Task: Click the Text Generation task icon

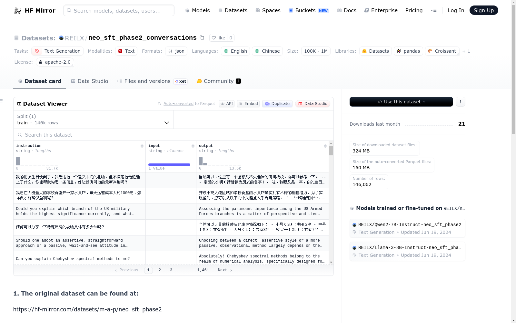Action: [x=37, y=51]
